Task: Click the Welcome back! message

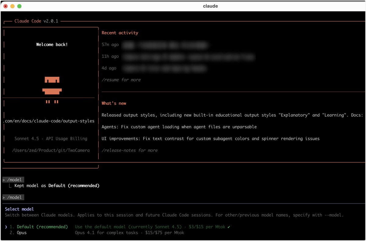Action: pyautogui.click(x=52, y=44)
